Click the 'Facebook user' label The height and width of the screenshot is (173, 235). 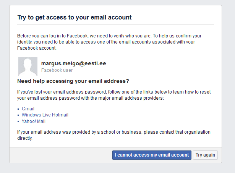pos(57,70)
